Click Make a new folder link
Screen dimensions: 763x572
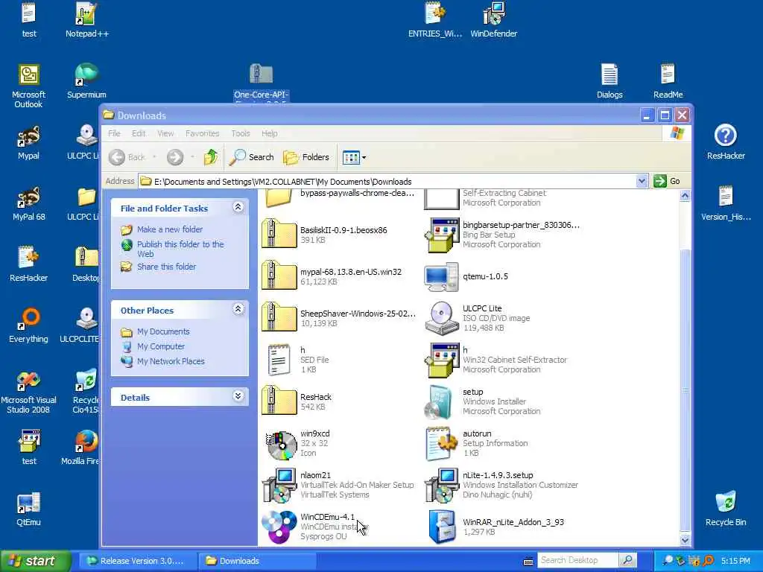[x=170, y=229]
